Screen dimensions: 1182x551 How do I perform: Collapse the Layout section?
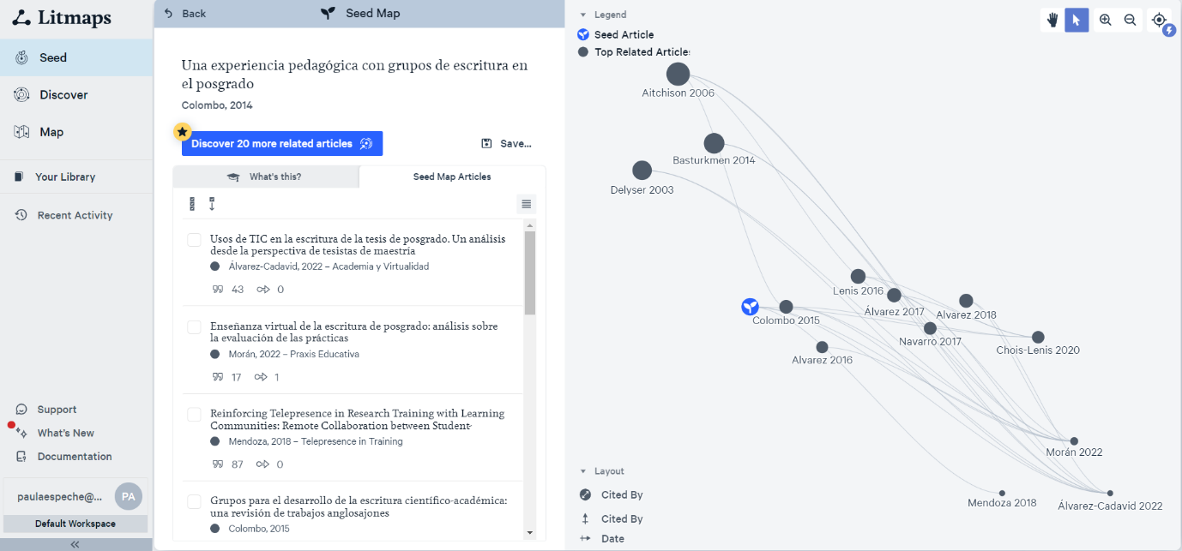583,471
